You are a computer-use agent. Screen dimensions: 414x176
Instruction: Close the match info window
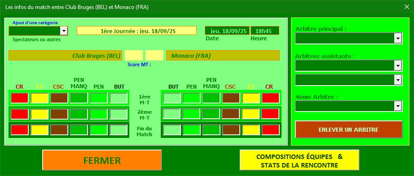[407, 7]
